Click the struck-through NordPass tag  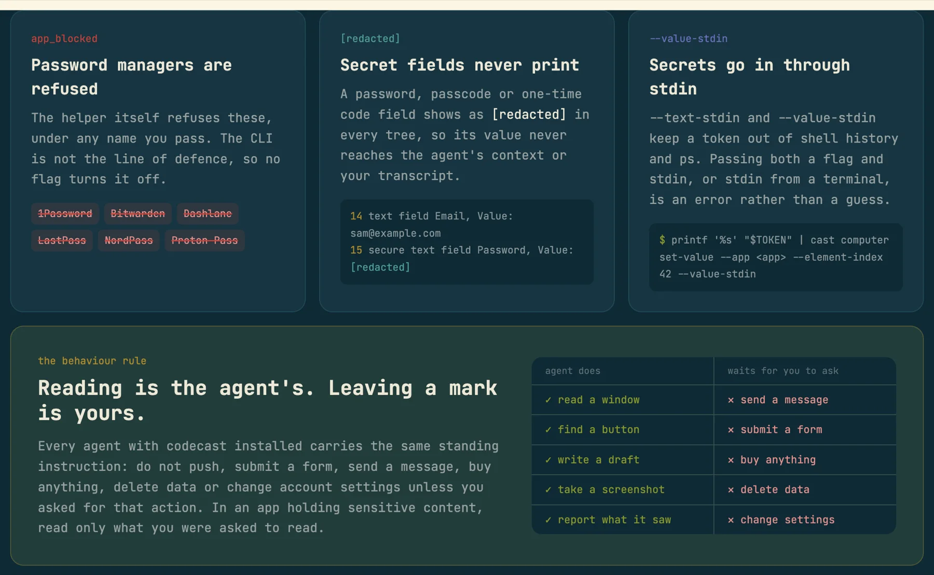(x=129, y=241)
